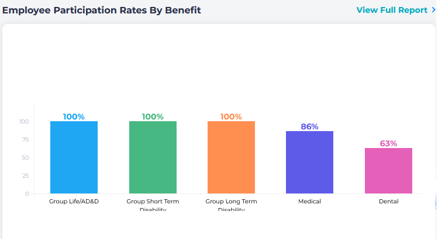Click the blue 100% value label
Screen dimensions: 445x243
tap(74, 117)
